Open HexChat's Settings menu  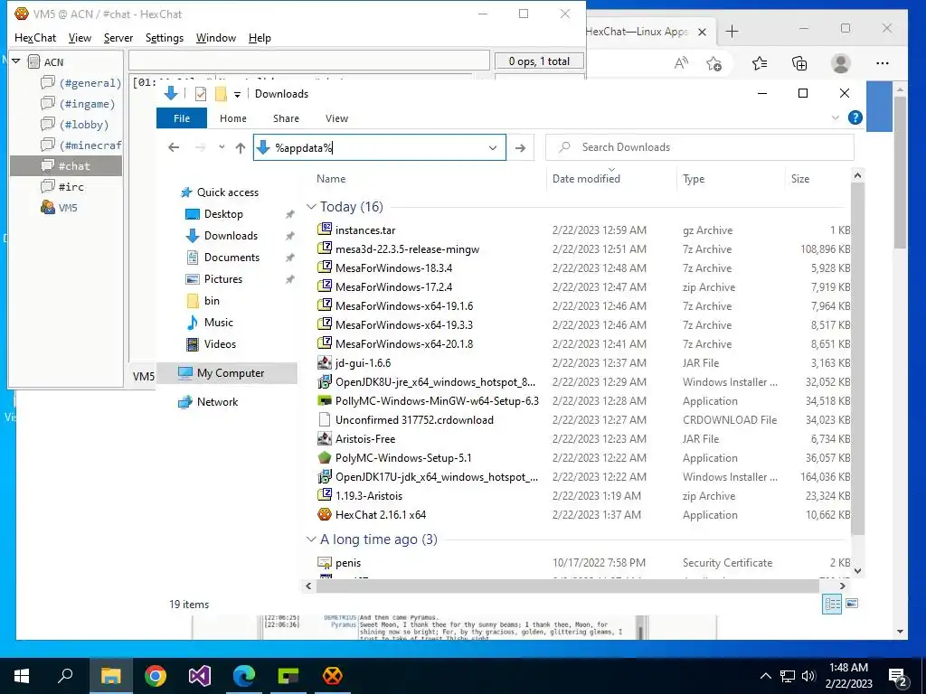[165, 38]
